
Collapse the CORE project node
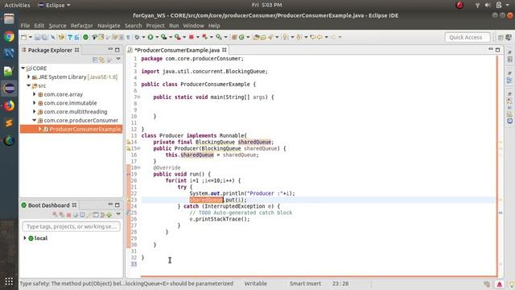coord(23,68)
